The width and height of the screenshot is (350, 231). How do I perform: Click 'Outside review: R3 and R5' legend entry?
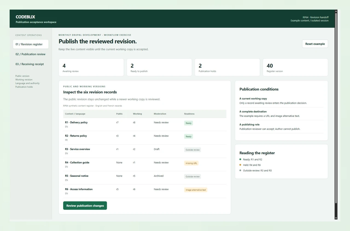coord(257,170)
